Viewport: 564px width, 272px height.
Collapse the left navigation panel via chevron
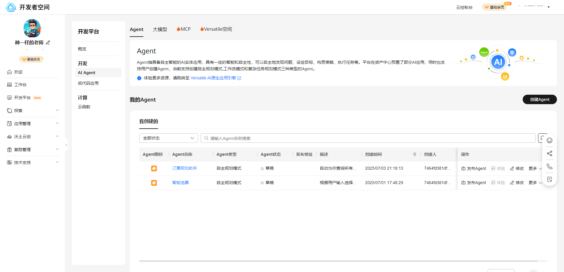click(x=66, y=145)
